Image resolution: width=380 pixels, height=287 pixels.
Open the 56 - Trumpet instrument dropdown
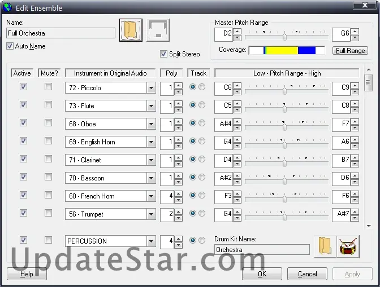pos(151,214)
